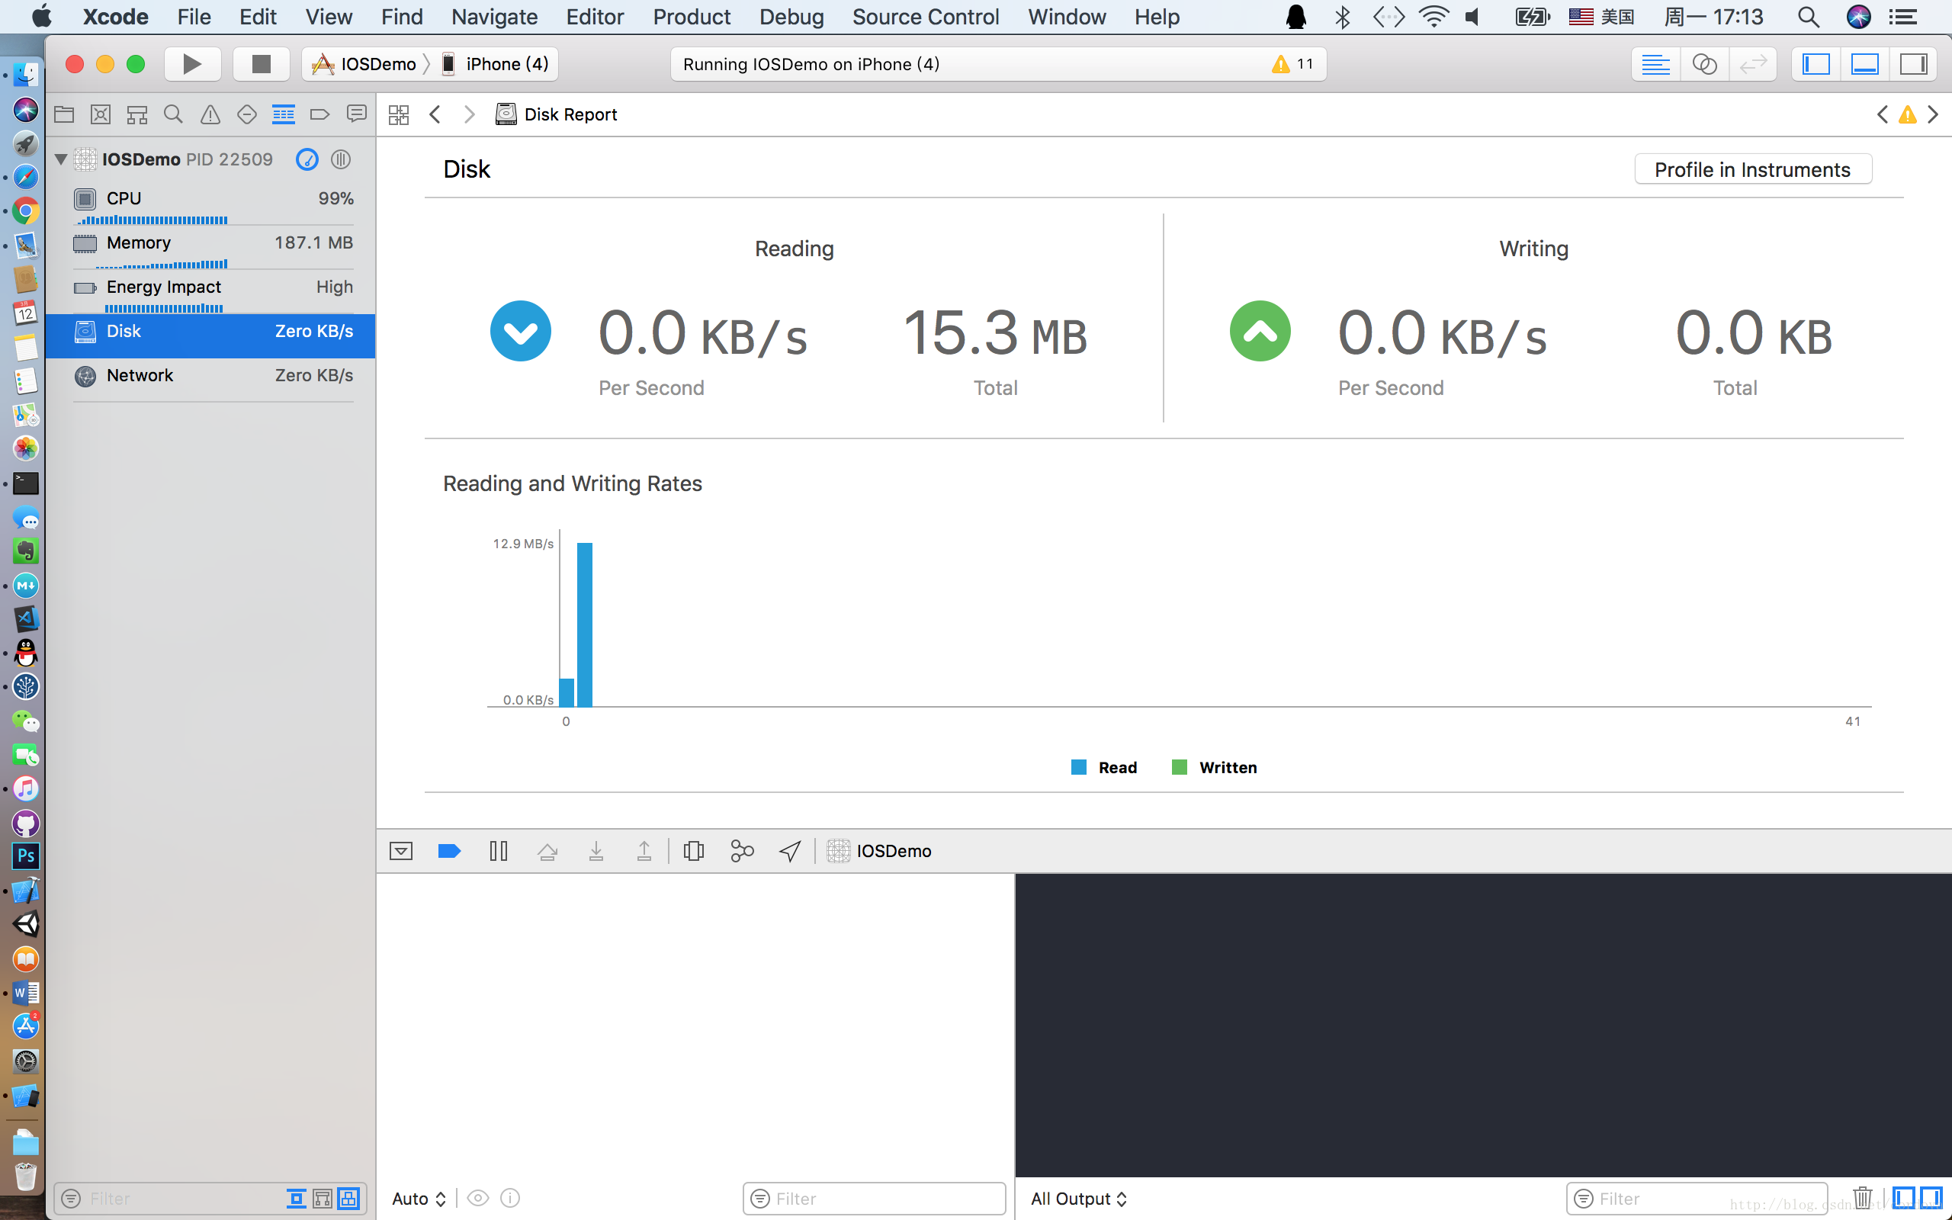Toggle variables view pane button

(1905, 1198)
